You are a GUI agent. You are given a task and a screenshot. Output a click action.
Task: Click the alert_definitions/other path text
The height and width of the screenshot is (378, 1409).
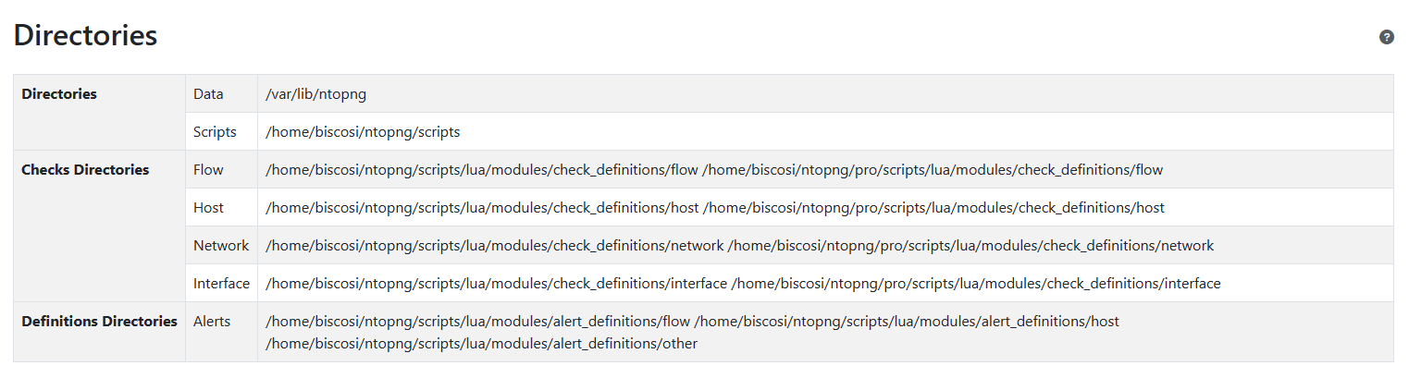pyautogui.click(x=481, y=343)
